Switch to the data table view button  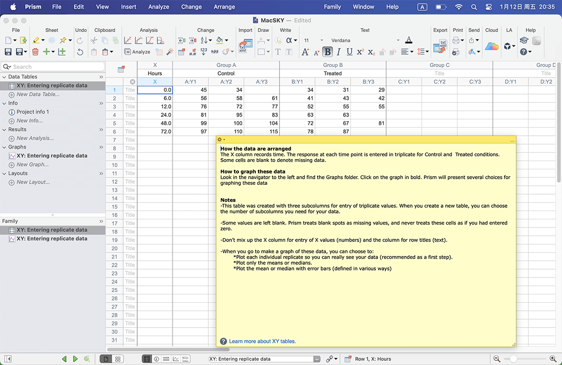point(147,359)
